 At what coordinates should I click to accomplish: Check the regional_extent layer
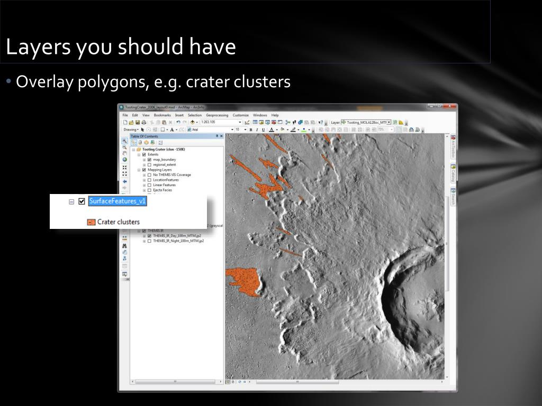(149, 165)
